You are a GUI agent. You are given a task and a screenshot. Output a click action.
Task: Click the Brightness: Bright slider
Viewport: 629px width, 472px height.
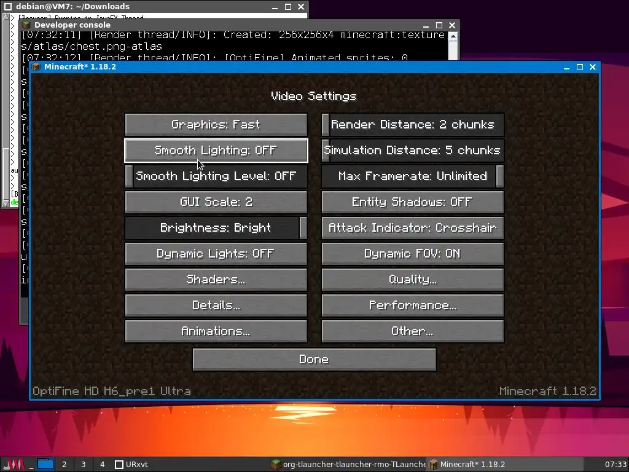[216, 228]
